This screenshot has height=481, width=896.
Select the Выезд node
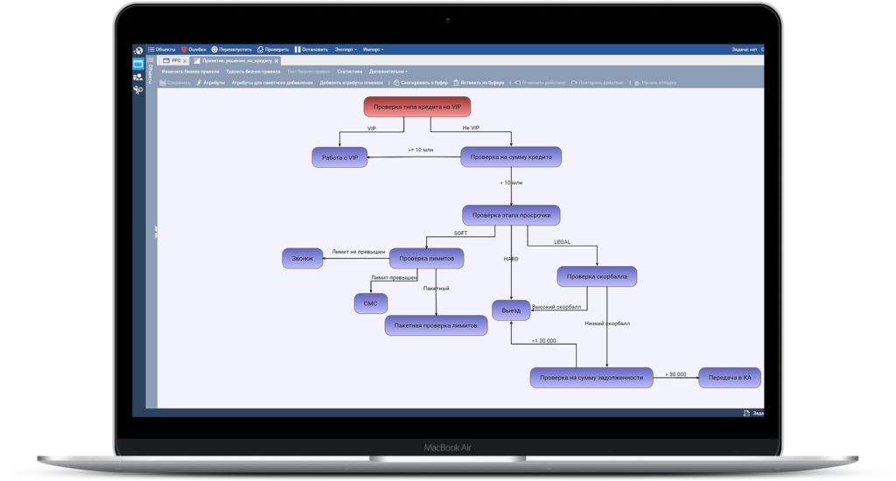pyautogui.click(x=511, y=310)
